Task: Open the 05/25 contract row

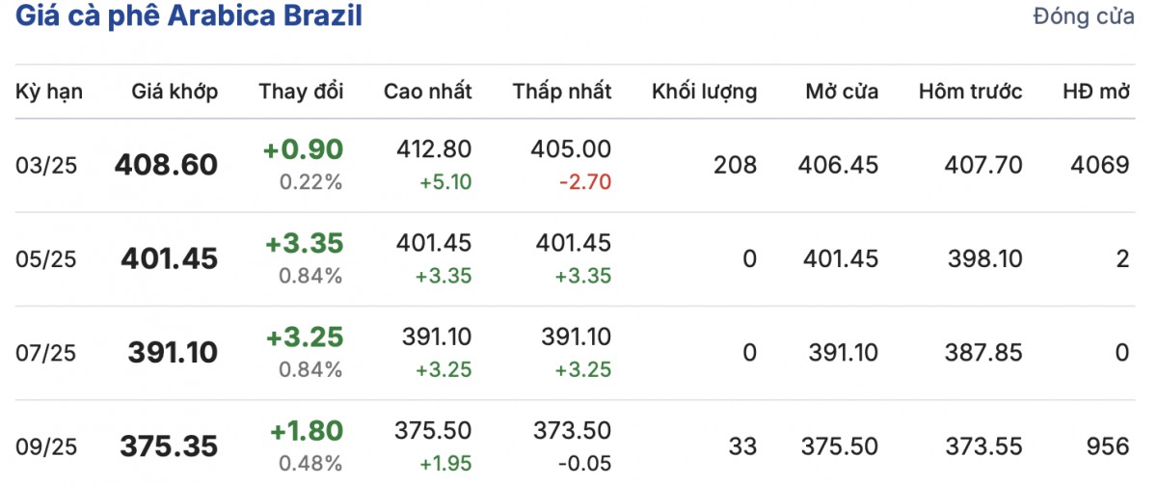Action: (x=46, y=258)
